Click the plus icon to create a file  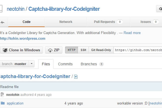pos(76,77)
